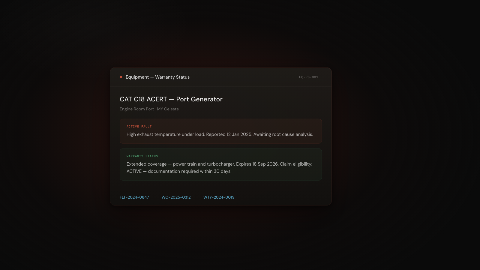Click the MY Celeste vessel name
Viewport: 480px width, 270px height.
tap(168, 109)
